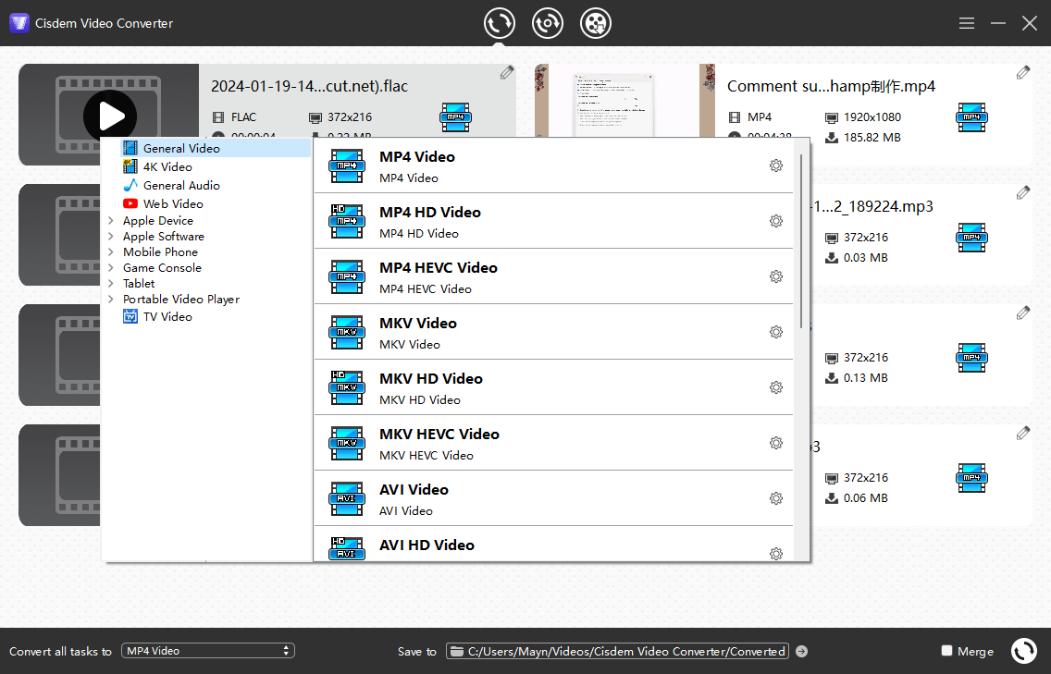
Task: Click the Comment su...hamp制作.mp4 title
Action: 831,86
